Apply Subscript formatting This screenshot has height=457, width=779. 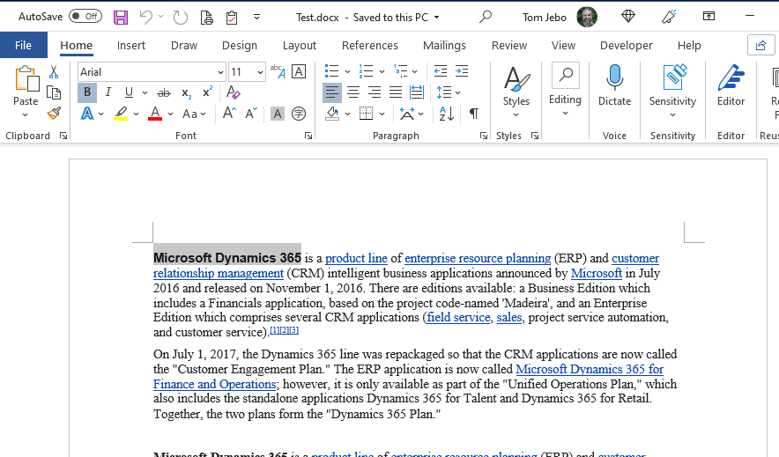click(x=186, y=92)
